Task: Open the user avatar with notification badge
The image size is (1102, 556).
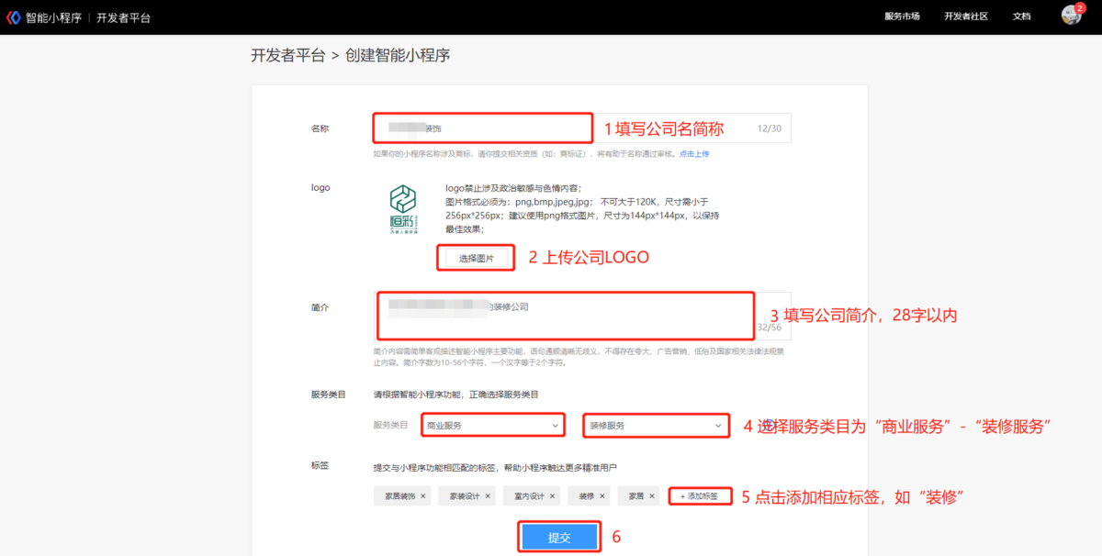Action: point(1071,15)
